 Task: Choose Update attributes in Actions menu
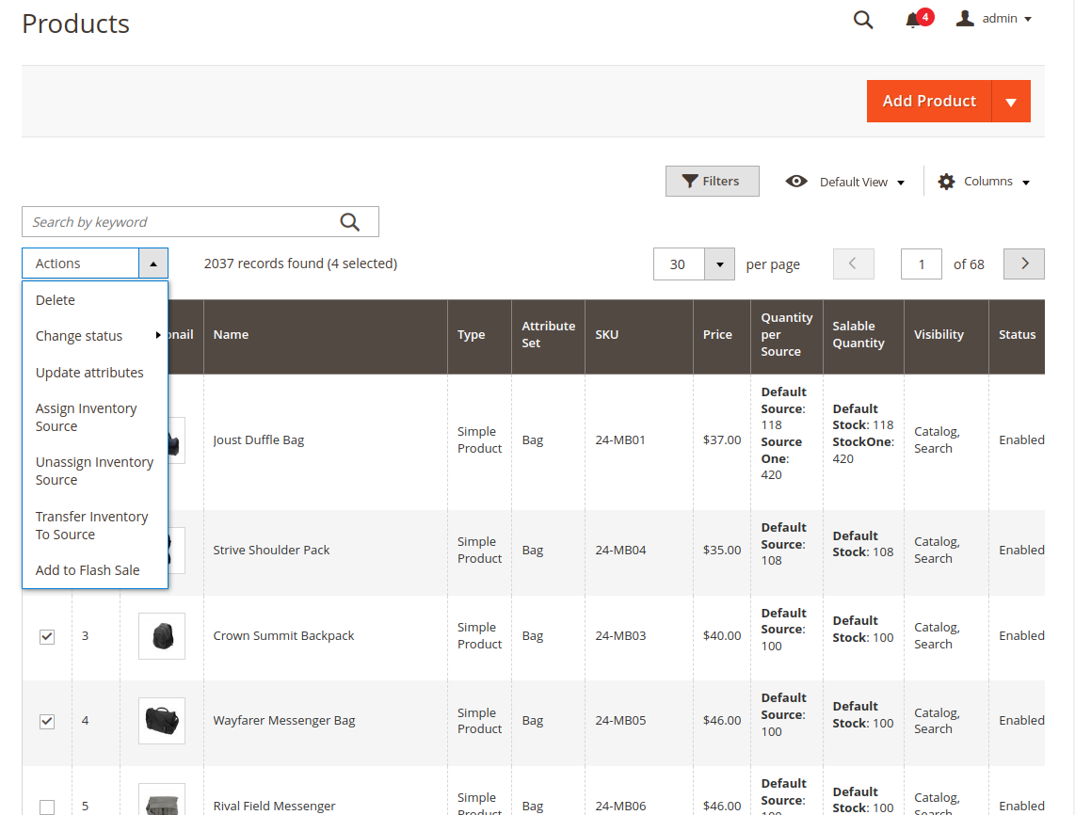[89, 373]
